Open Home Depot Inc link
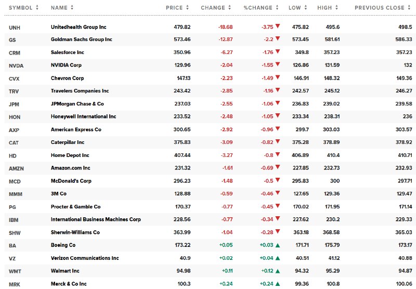This screenshot has width=416, height=289. [x=70, y=155]
